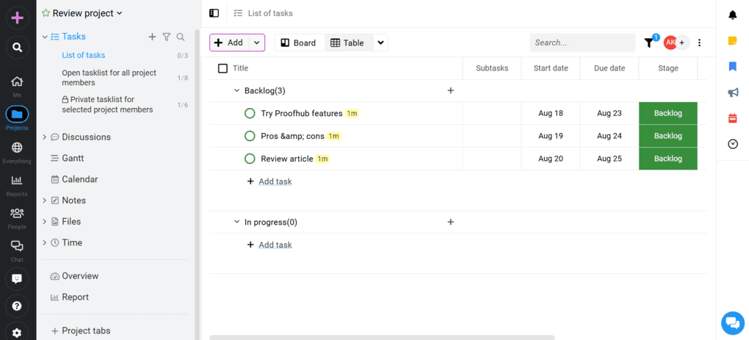Click green Backlog stage of Pros & cons
Viewport: 749px width, 340px height.
click(667, 136)
